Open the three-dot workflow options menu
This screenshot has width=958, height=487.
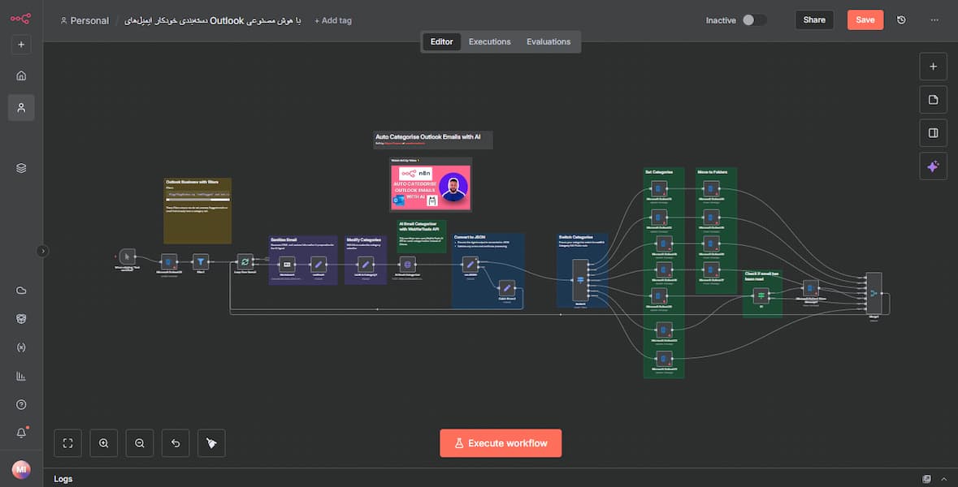(934, 20)
